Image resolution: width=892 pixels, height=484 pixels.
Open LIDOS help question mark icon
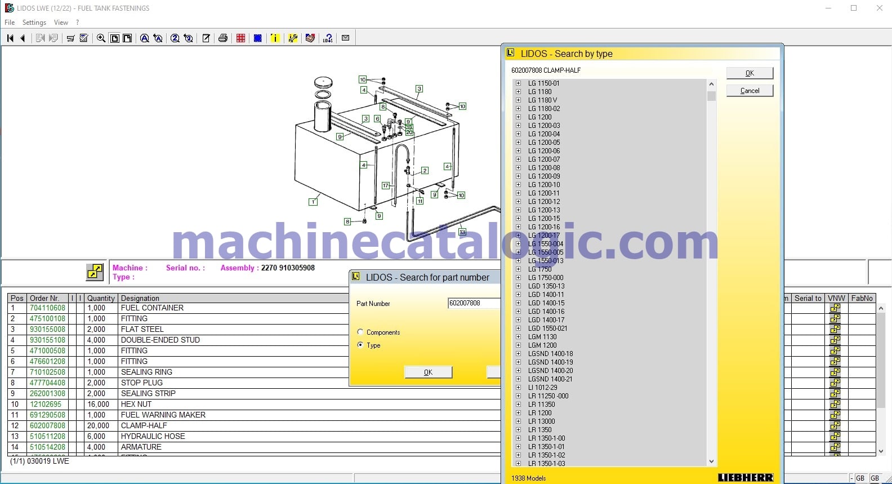[328, 38]
